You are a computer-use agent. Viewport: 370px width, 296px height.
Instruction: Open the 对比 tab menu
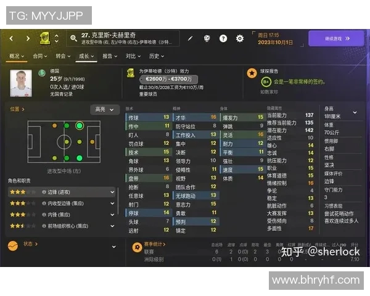coord(133,56)
